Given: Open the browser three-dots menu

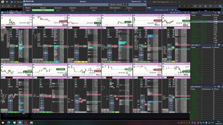Looking at the screenshot, I should pyautogui.click(x=215, y=6).
